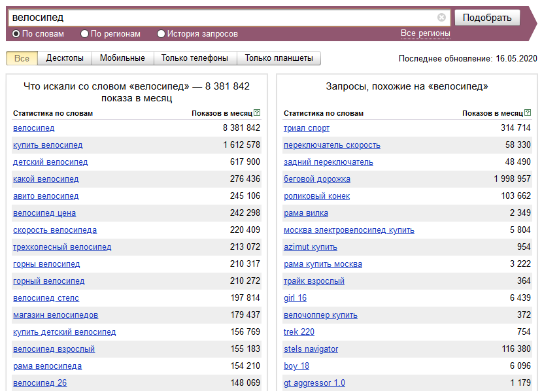
Task: Enable История запросов view
Action: tap(161, 33)
